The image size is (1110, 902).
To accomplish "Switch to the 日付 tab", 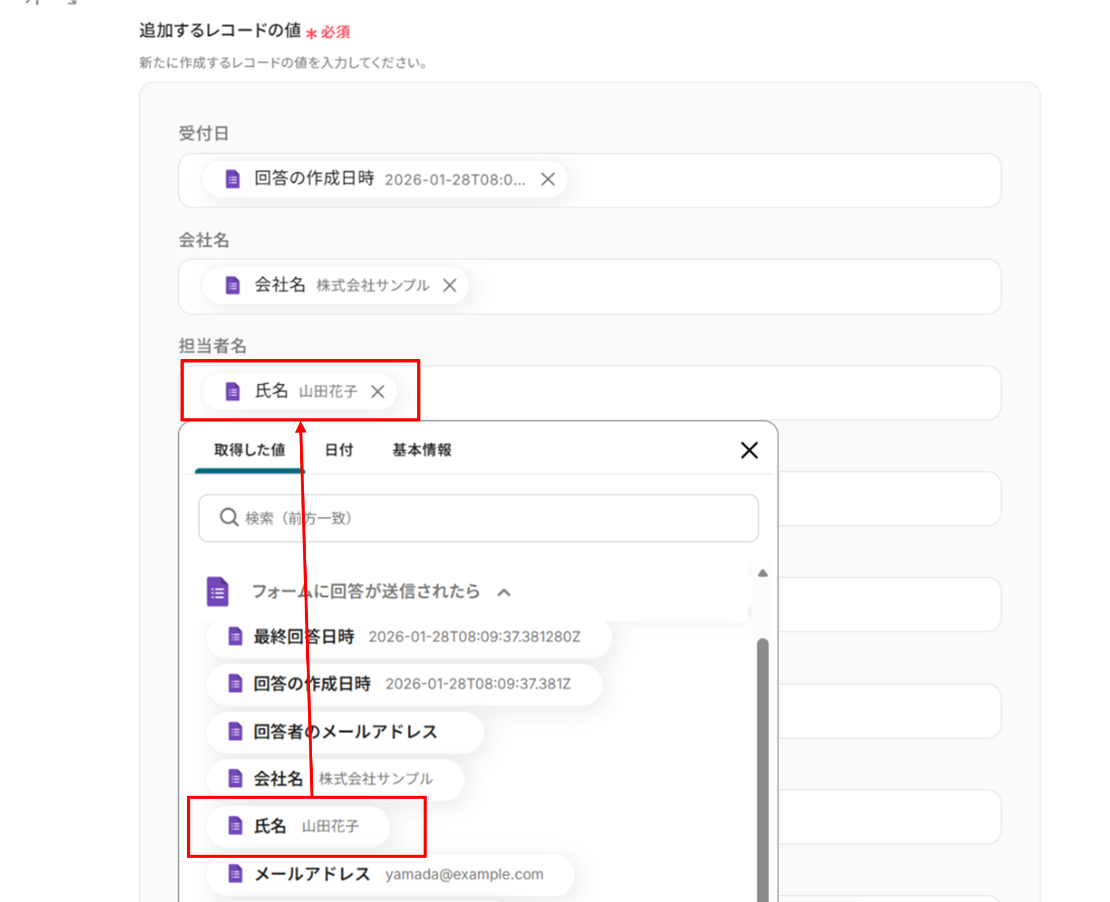I will tap(339, 450).
